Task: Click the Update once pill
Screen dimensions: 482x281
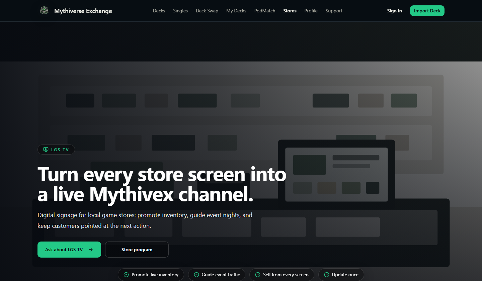Action: (x=341, y=275)
